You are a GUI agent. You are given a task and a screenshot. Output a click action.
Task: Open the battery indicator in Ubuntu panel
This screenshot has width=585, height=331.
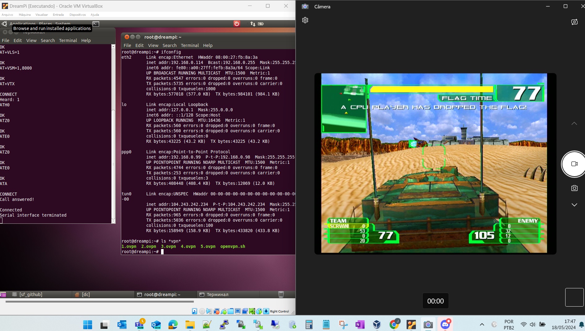pos(261,24)
